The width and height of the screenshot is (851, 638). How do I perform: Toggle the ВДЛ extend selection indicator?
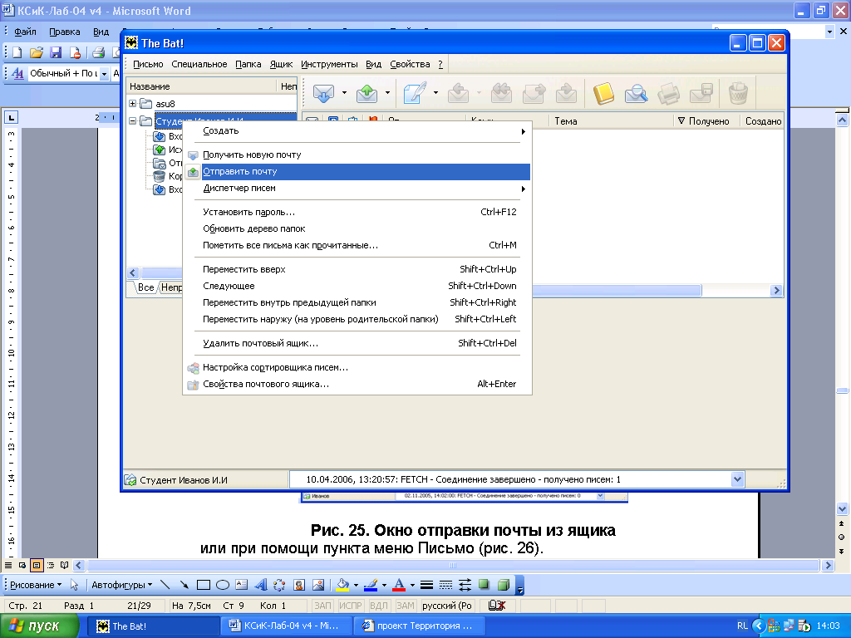click(x=379, y=606)
